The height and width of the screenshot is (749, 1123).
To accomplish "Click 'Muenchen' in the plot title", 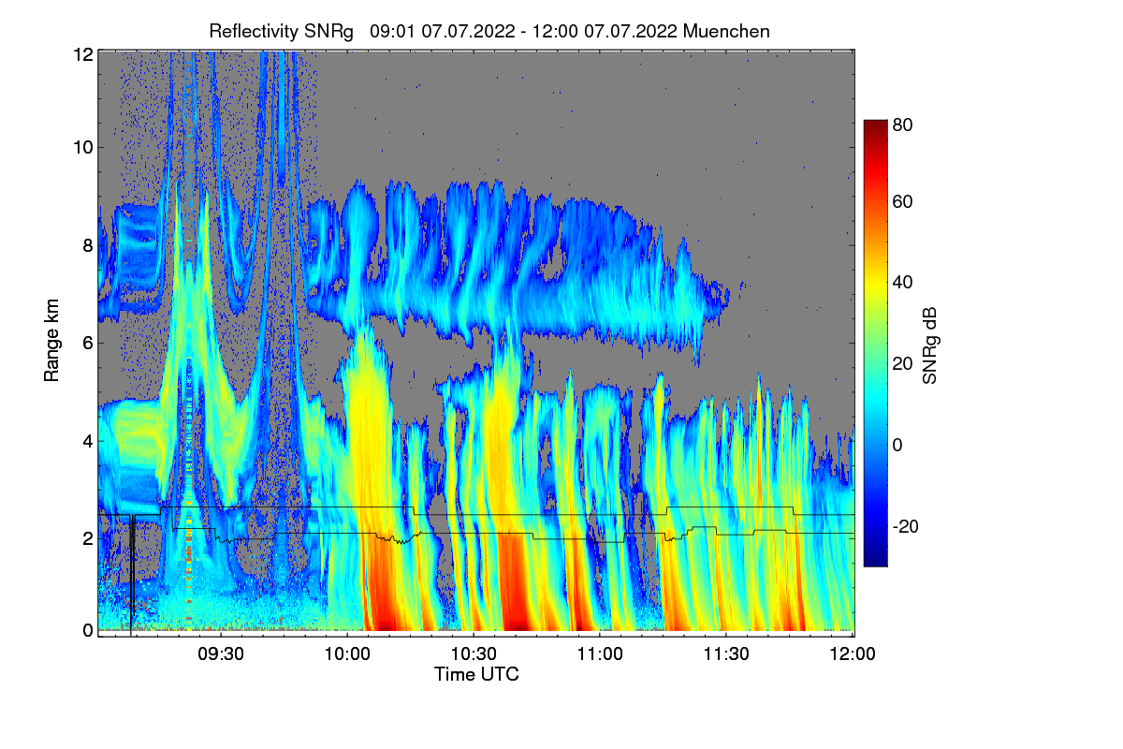I will point(727,31).
